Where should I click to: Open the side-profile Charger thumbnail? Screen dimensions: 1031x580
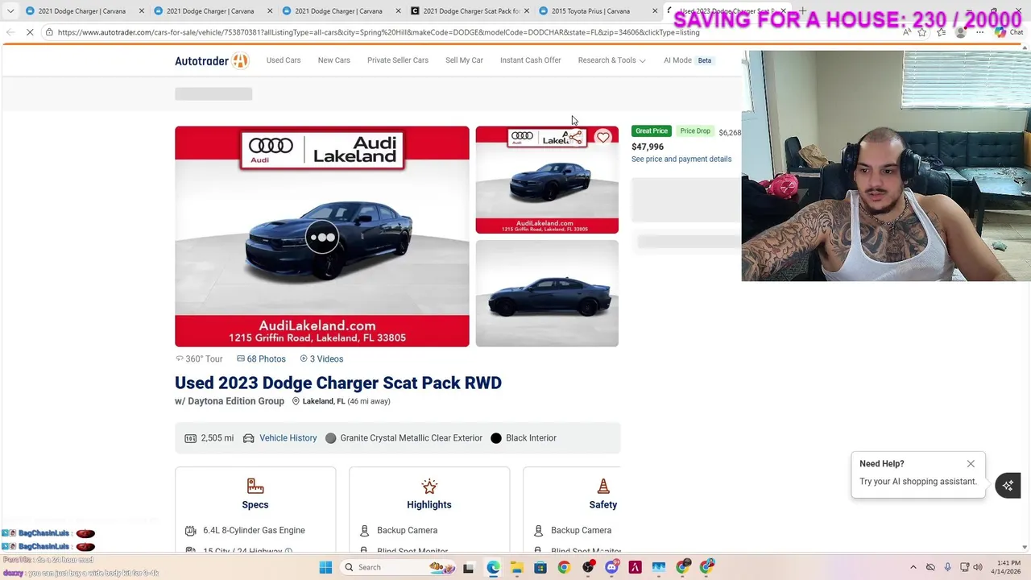(x=547, y=293)
